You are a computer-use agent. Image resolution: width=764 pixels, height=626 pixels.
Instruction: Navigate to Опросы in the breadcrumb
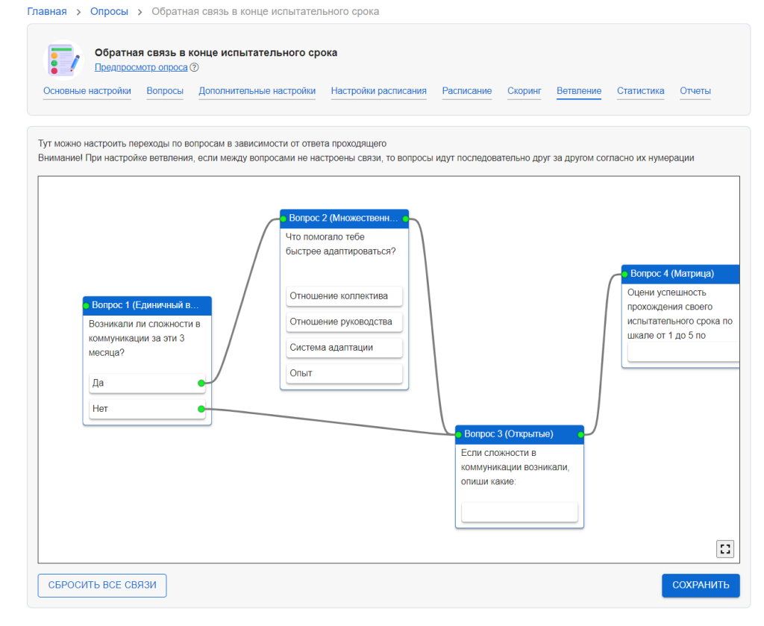point(109,11)
